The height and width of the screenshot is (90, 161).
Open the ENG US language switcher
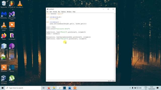[146, 88]
